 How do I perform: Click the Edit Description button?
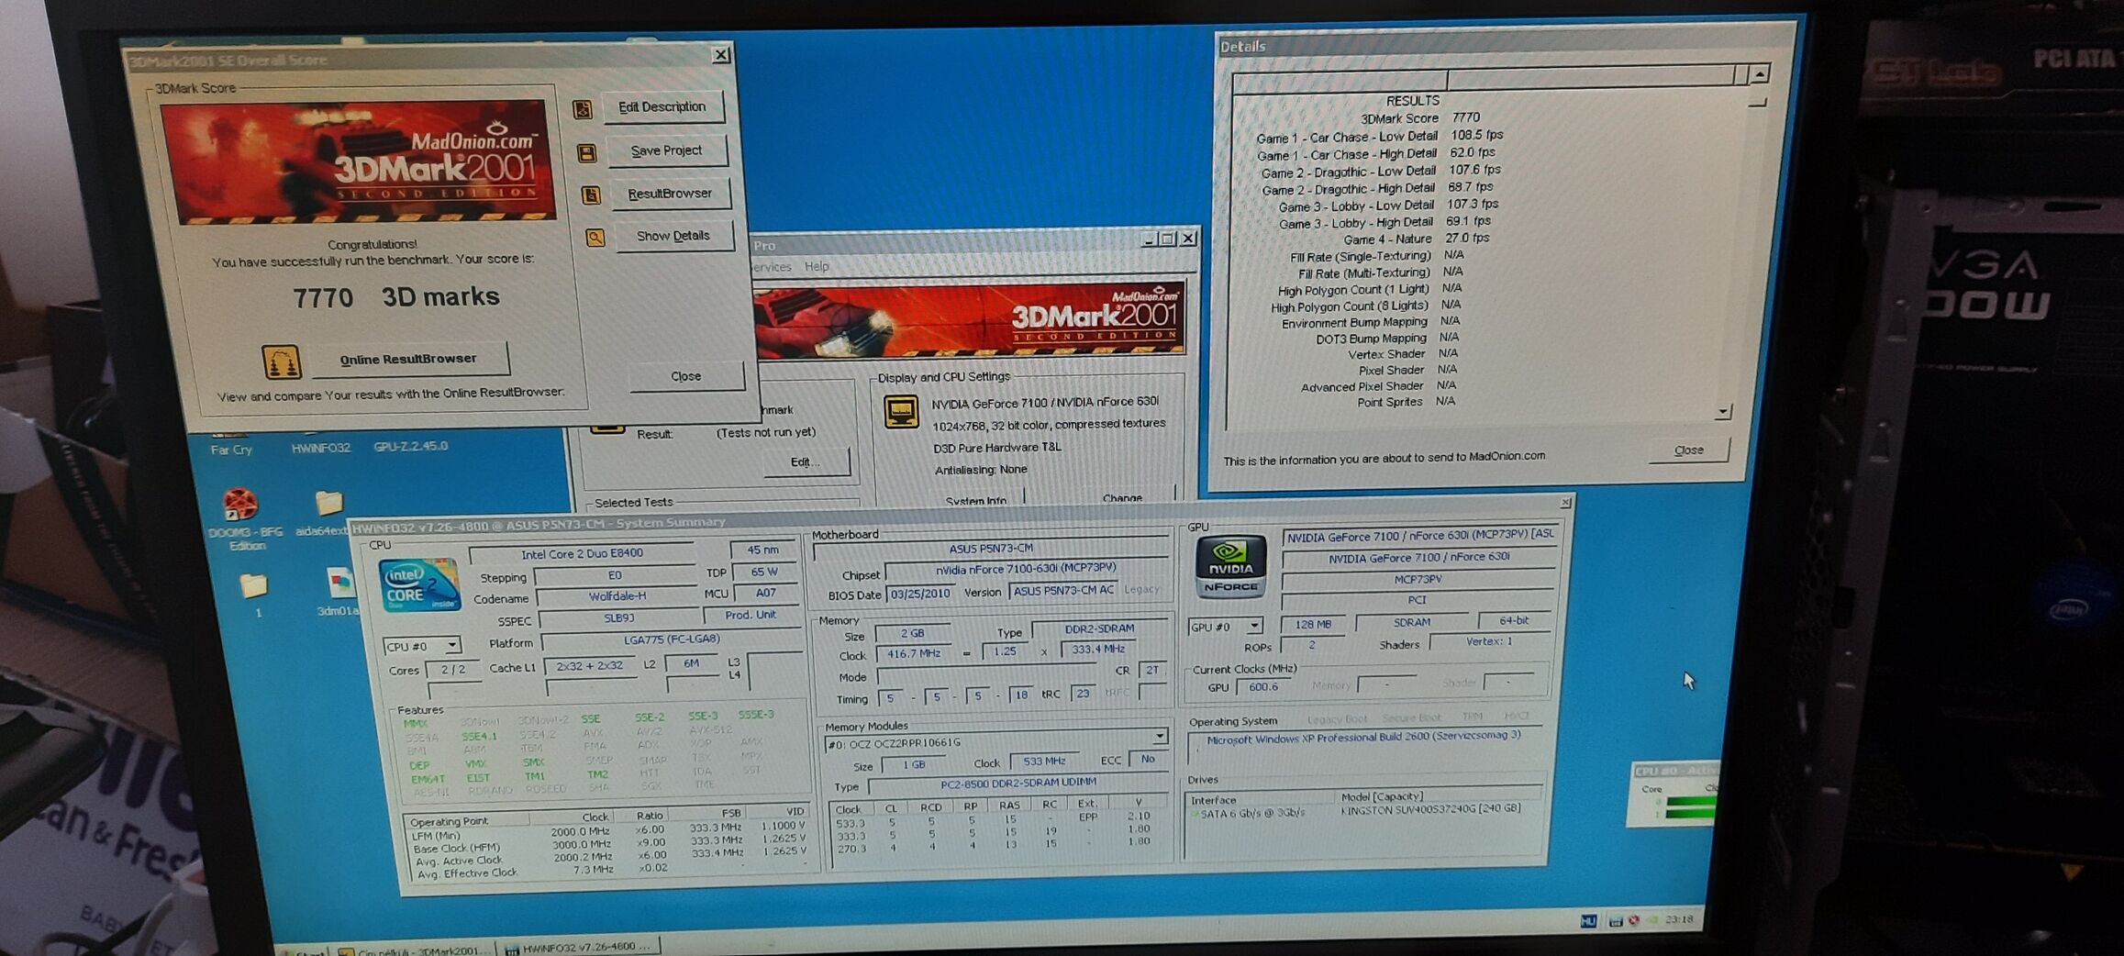pyautogui.click(x=662, y=107)
